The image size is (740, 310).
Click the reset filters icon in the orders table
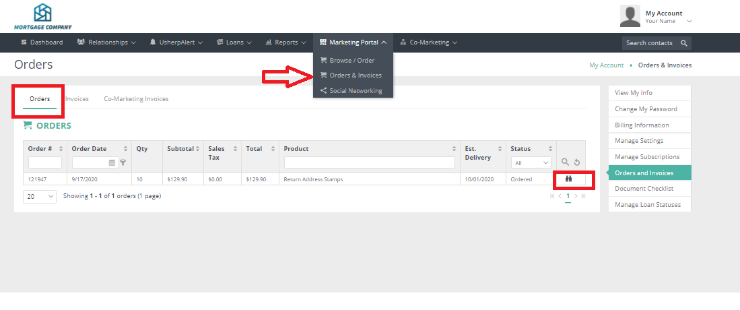click(x=577, y=162)
